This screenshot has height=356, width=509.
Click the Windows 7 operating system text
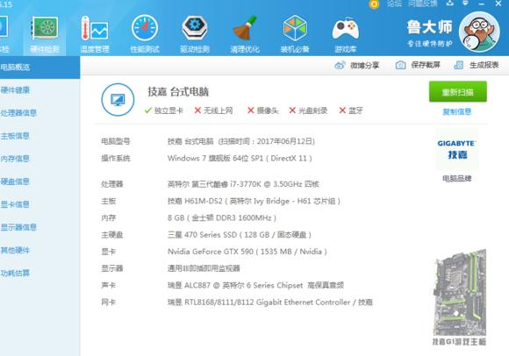coord(240,158)
